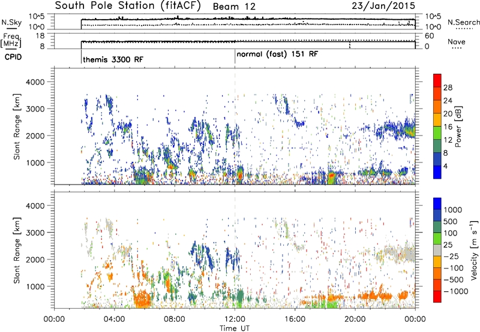This screenshot has height=332, width=480.
Task: Select the 'Beam 12' header text
Action: [234, 7]
